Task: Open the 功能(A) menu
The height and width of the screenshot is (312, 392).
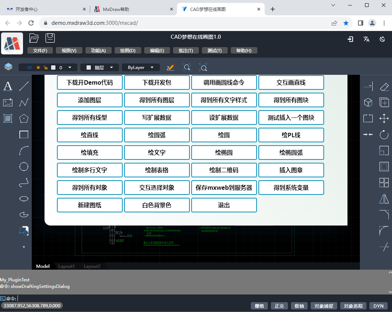Action: click(x=98, y=50)
